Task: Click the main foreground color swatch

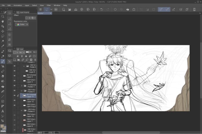Action: click(2, 126)
